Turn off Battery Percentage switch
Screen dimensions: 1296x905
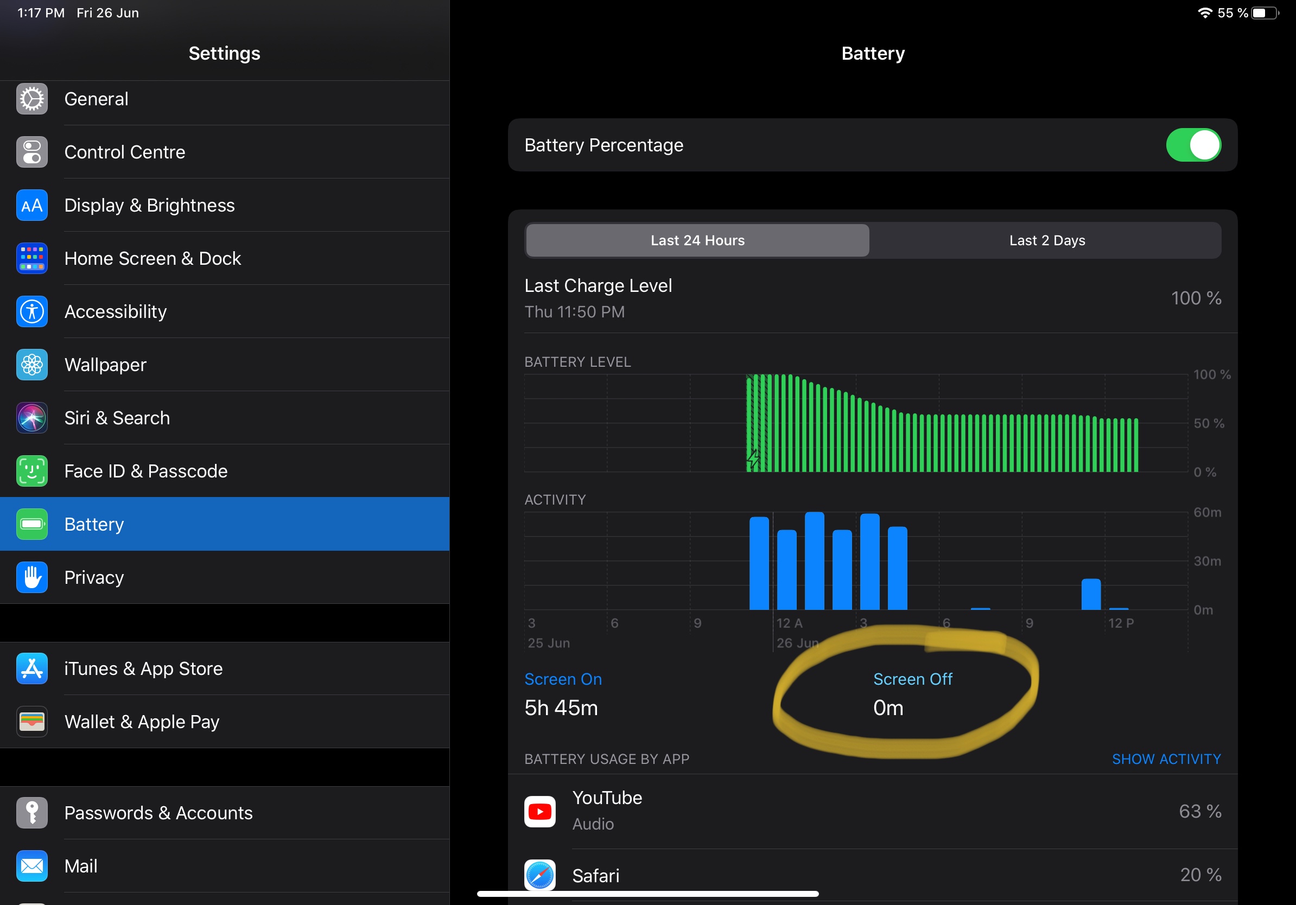[x=1193, y=145]
